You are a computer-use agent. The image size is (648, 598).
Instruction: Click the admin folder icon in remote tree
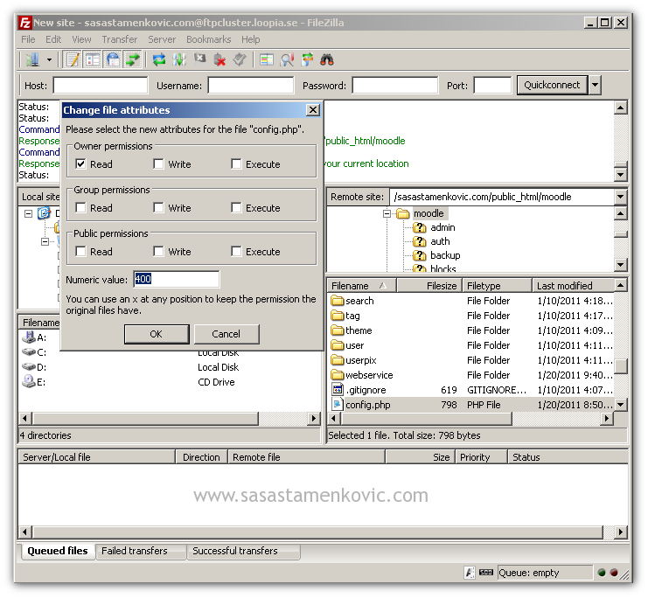click(420, 227)
